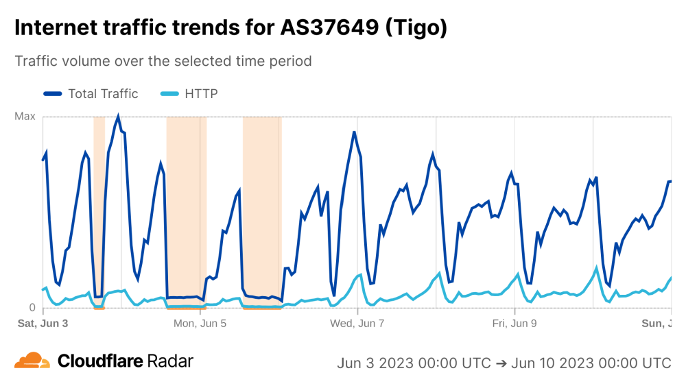Select the 'Mon, Jun 5' axis label
This screenshot has height=386, width=686.
[200, 322]
